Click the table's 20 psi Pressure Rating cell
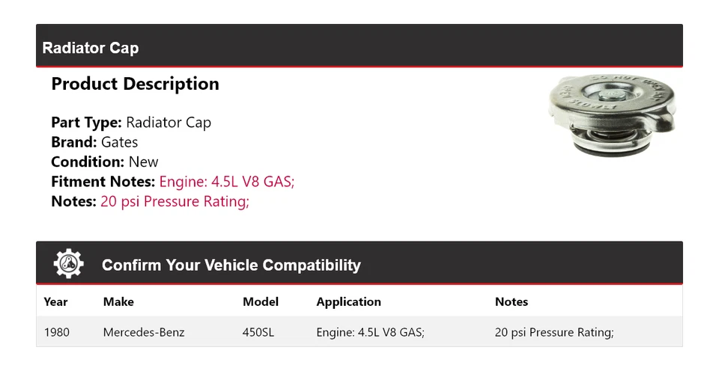The image size is (719, 371). point(554,332)
